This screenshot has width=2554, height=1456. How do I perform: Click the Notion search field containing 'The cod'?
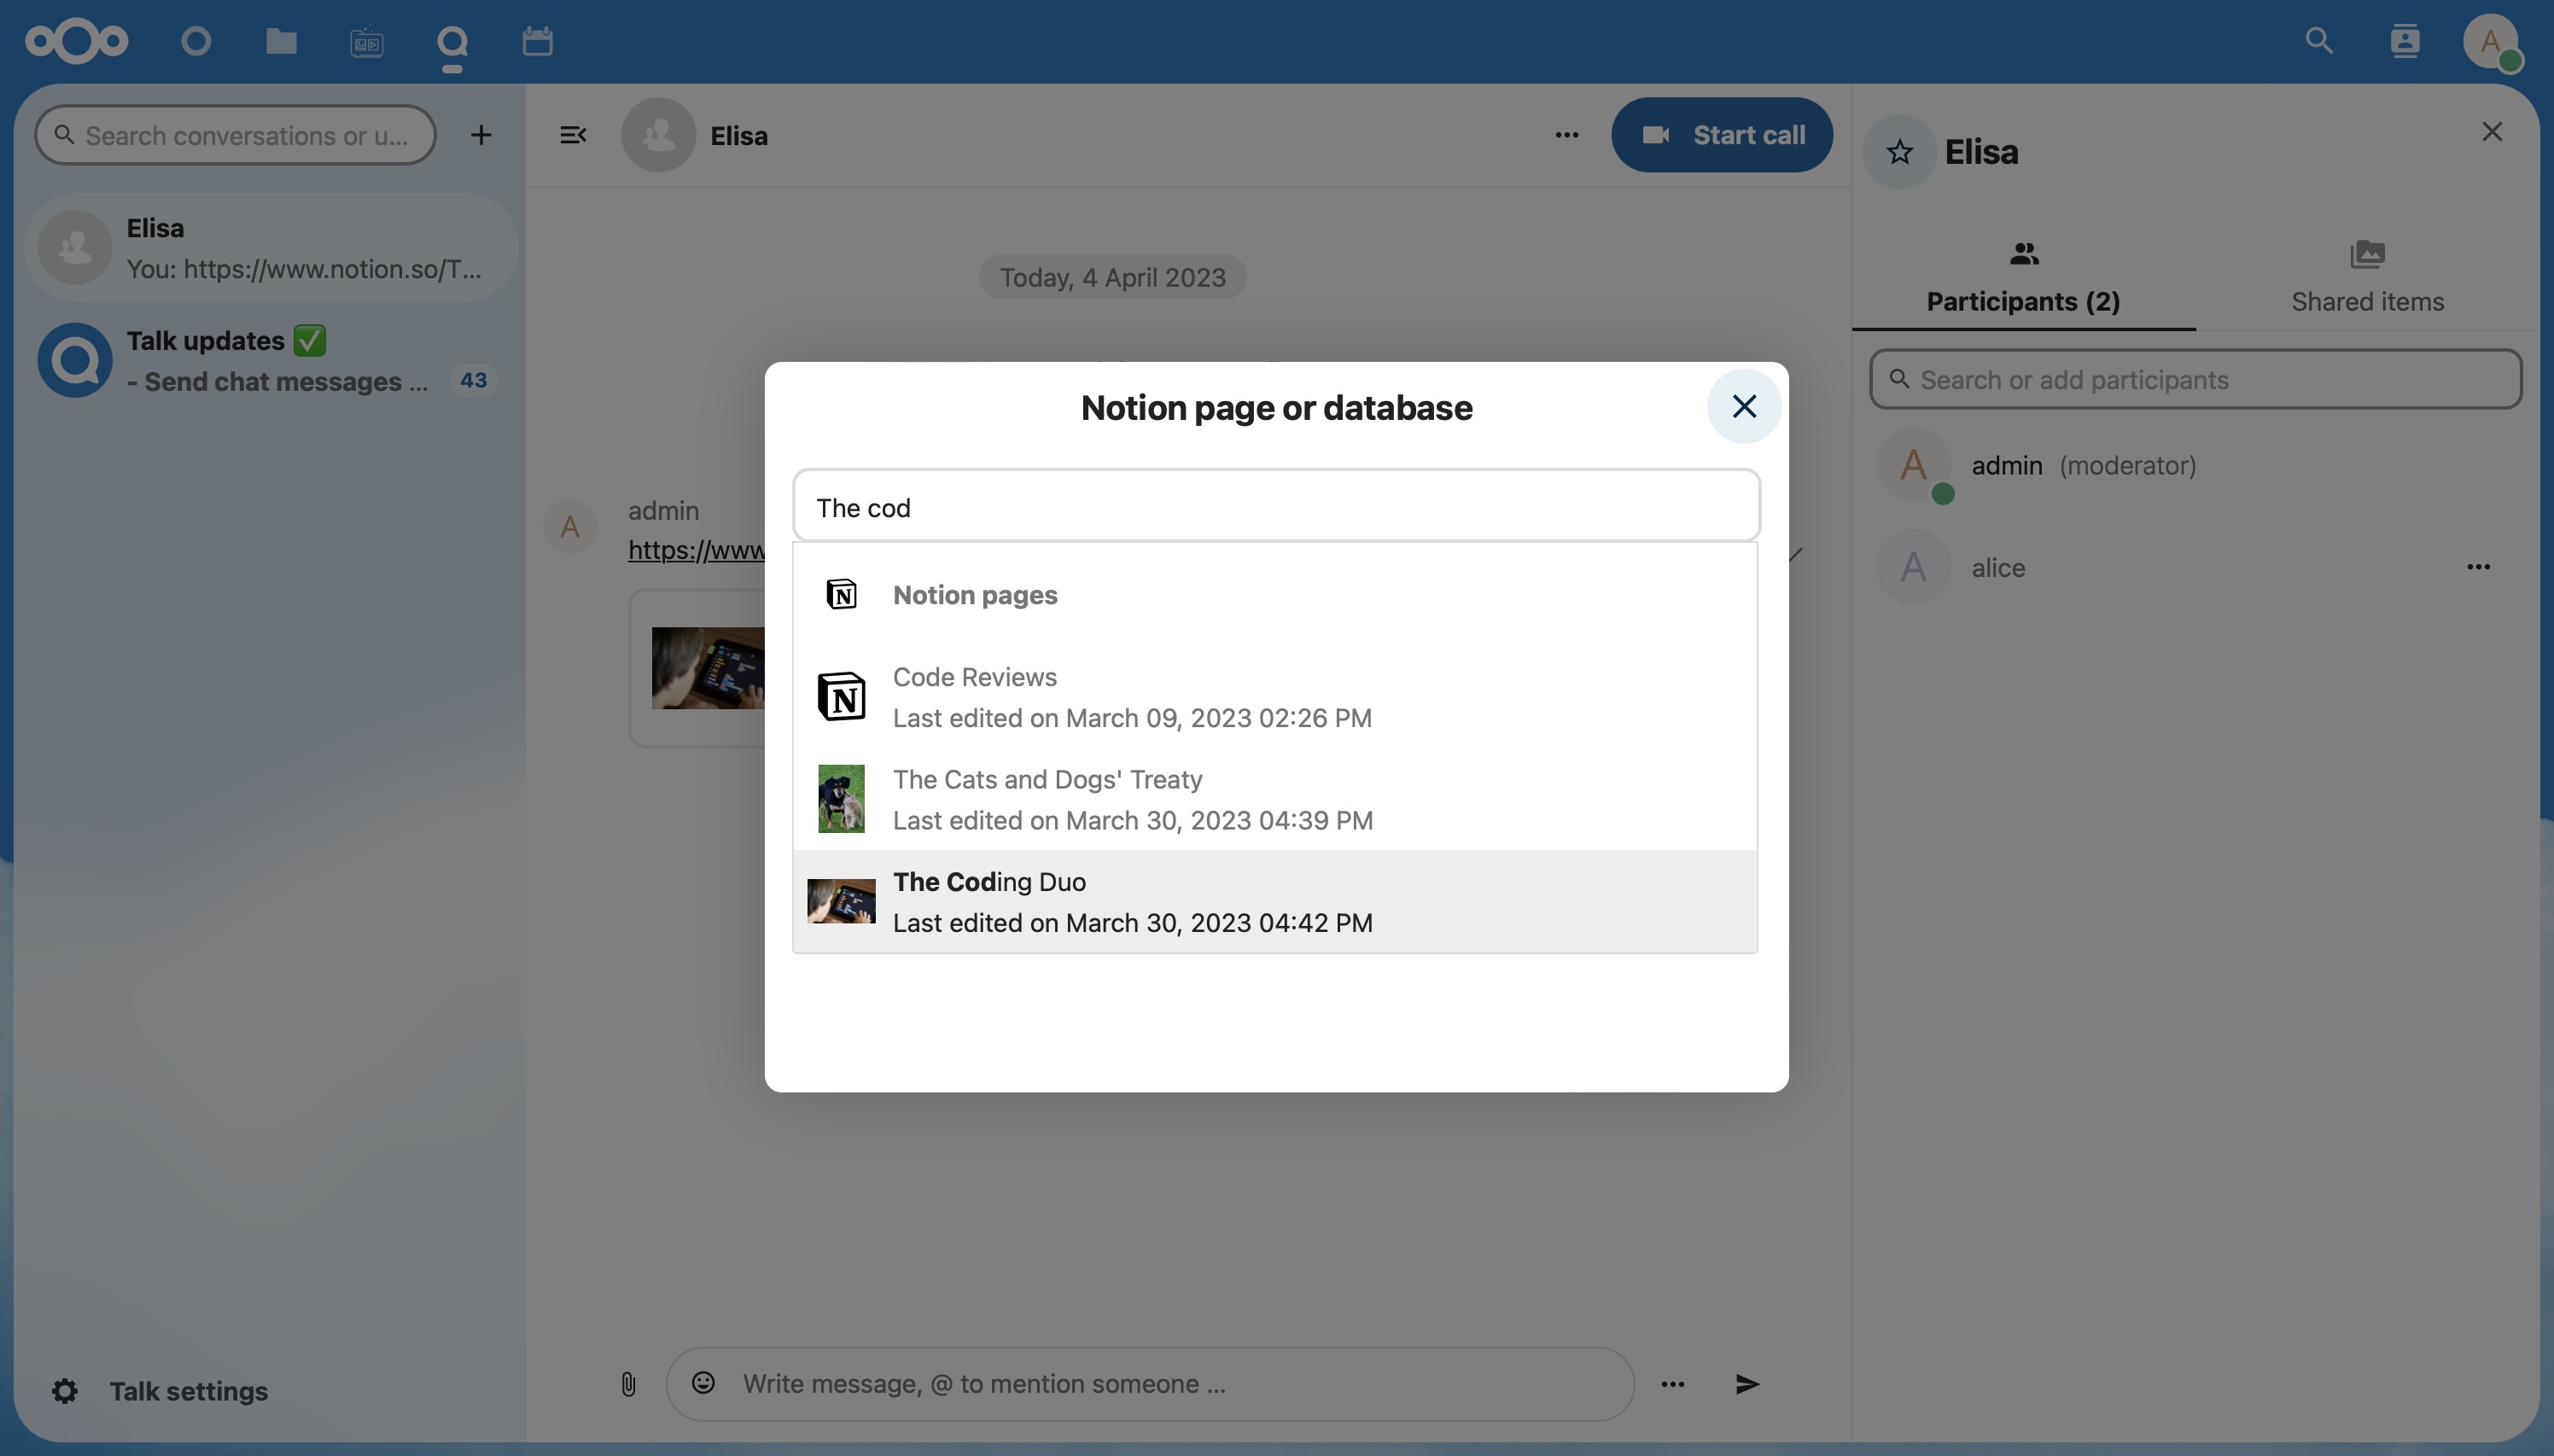click(1276, 507)
